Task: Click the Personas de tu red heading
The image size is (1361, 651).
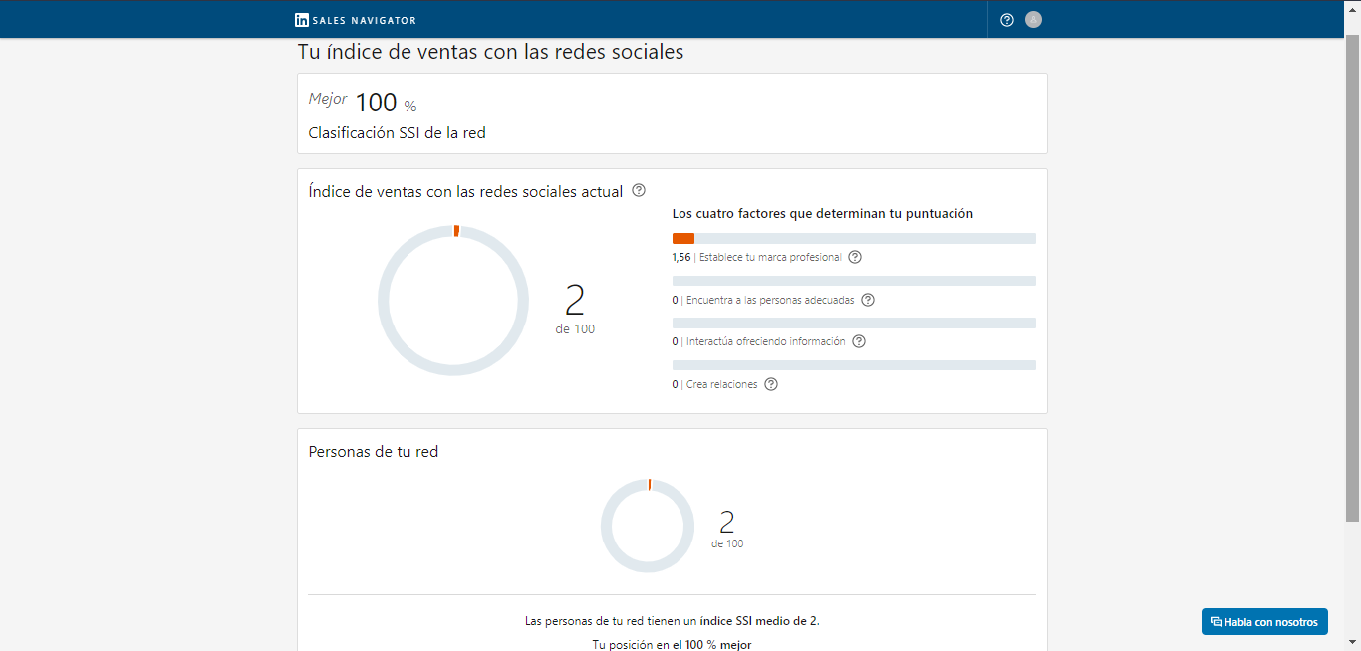Action: (374, 452)
